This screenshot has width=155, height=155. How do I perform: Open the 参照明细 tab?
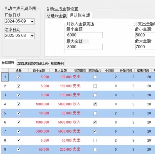(x=8, y=63)
